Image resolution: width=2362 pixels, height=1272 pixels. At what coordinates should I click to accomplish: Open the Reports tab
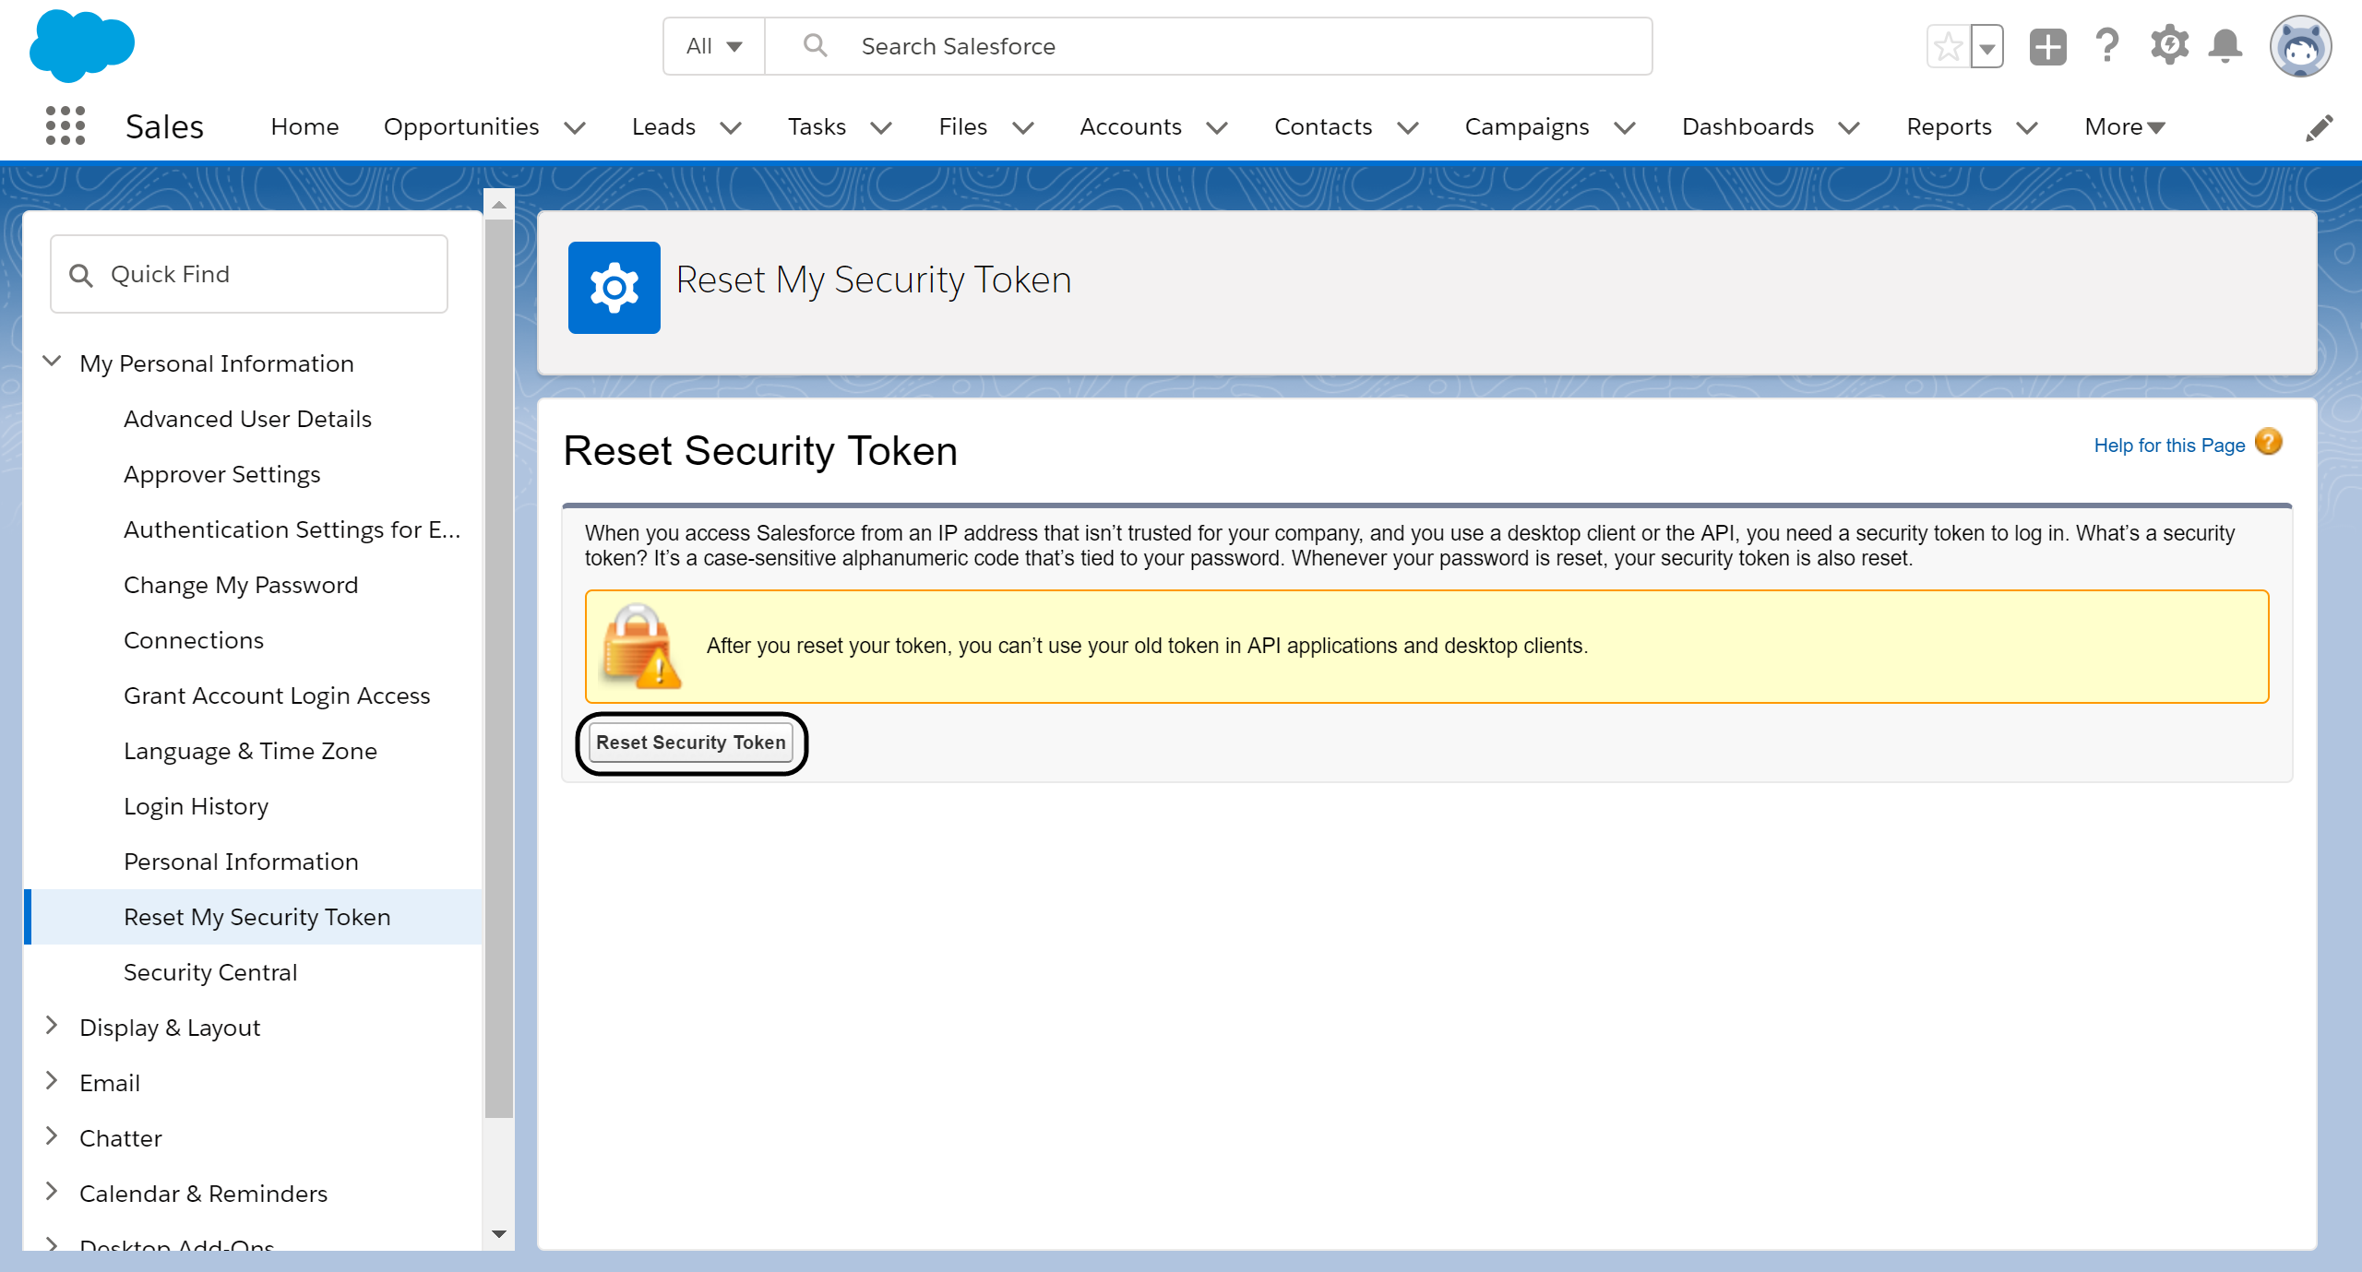point(1949,126)
